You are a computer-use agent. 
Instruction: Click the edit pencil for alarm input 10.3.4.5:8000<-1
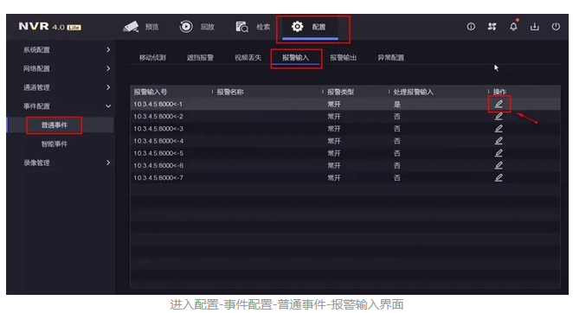[499, 104]
